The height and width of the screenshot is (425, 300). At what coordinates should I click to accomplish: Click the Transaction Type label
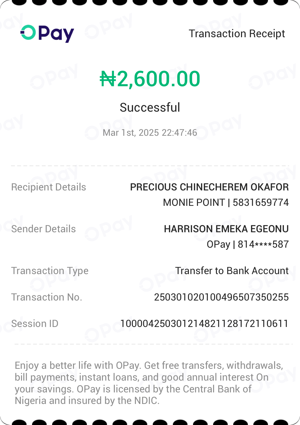[50, 271]
